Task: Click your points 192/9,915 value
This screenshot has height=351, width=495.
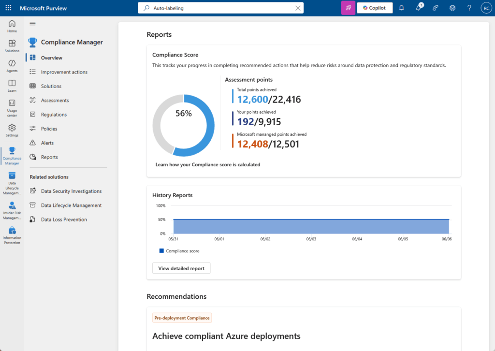Action: 259,122
